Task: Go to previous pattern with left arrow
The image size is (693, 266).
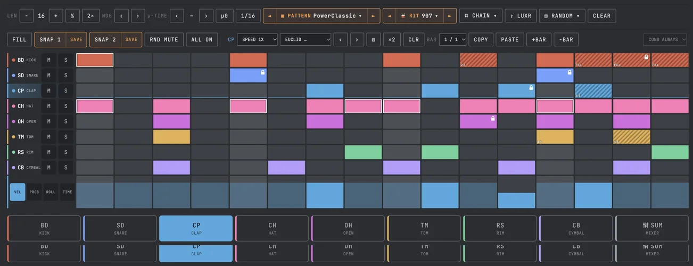Action: click(x=269, y=15)
